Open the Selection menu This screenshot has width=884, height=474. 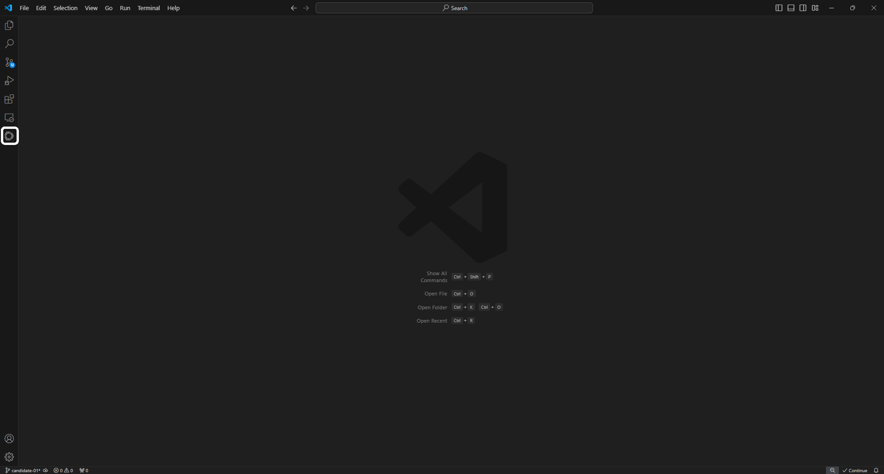(65, 8)
